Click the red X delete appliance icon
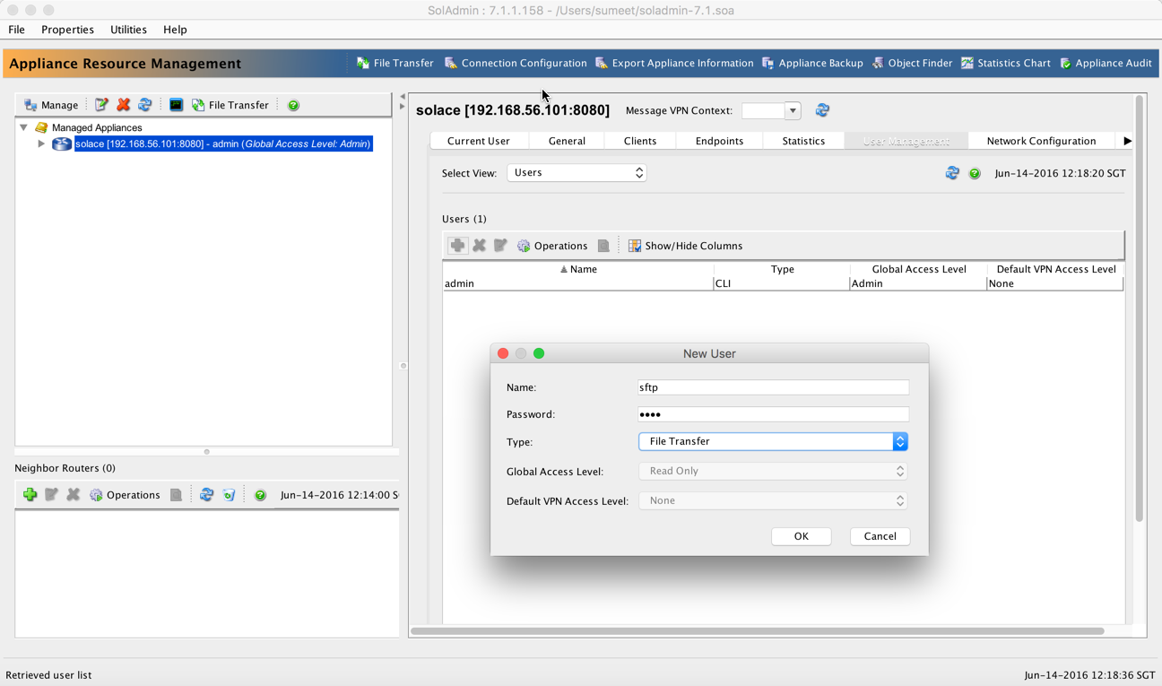1162x686 pixels. click(x=124, y=105)
